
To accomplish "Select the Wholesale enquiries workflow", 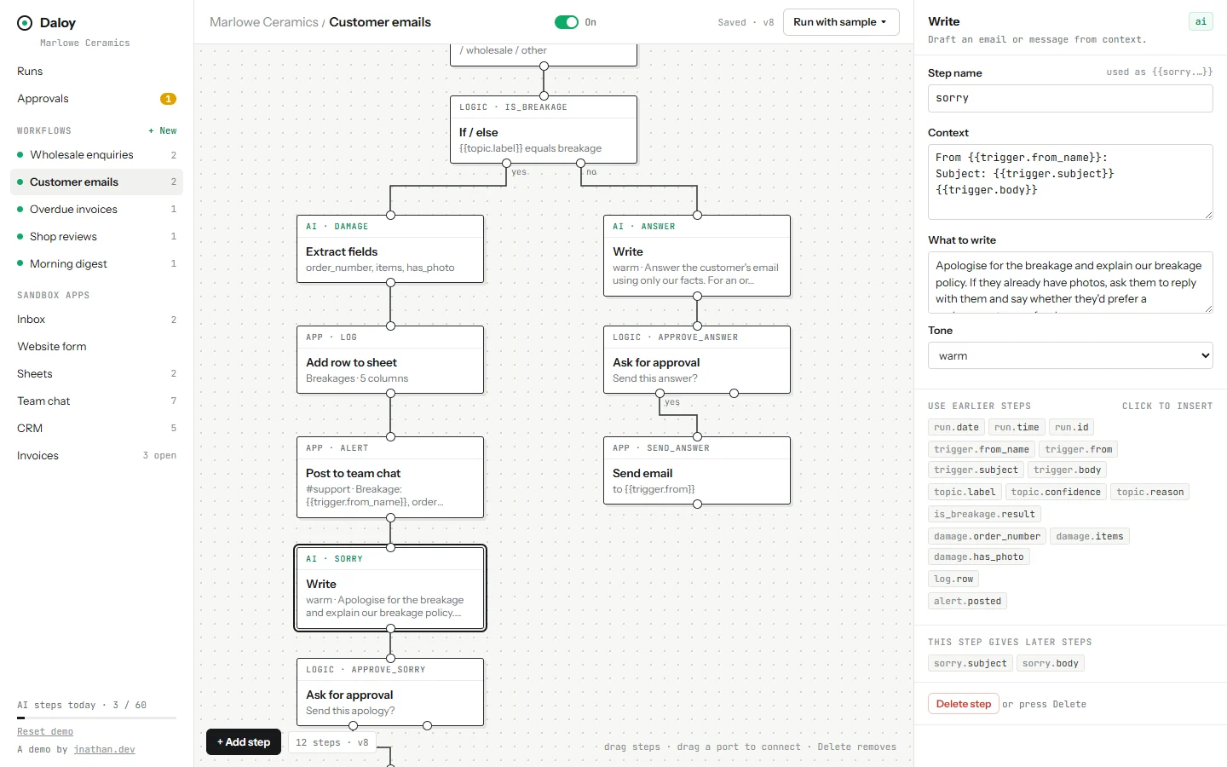I will pos(96,154).
